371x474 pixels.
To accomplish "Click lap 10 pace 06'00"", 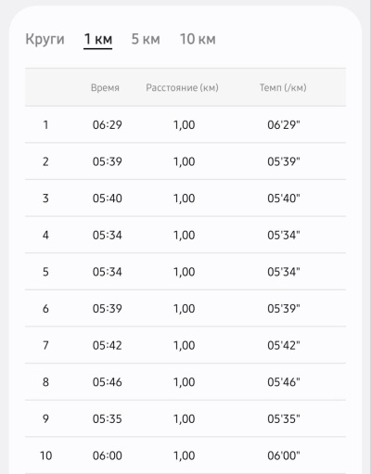I will pyautogui.click(x=284, y=455).
